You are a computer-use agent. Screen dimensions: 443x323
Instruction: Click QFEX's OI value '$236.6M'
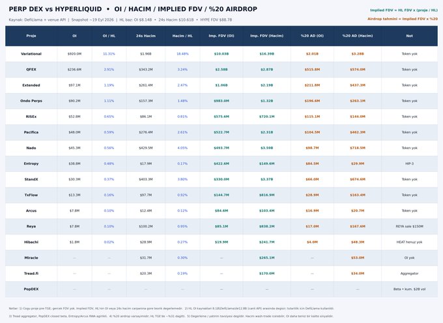tap(74, 70)
